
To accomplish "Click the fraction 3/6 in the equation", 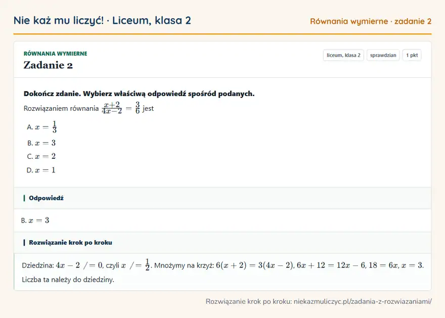I will (x=138, y=108).
